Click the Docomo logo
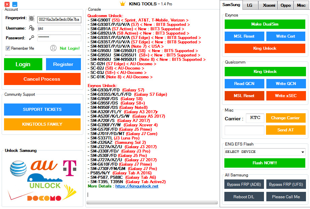Viewport: 310px width, 209px height. [44, 198]
